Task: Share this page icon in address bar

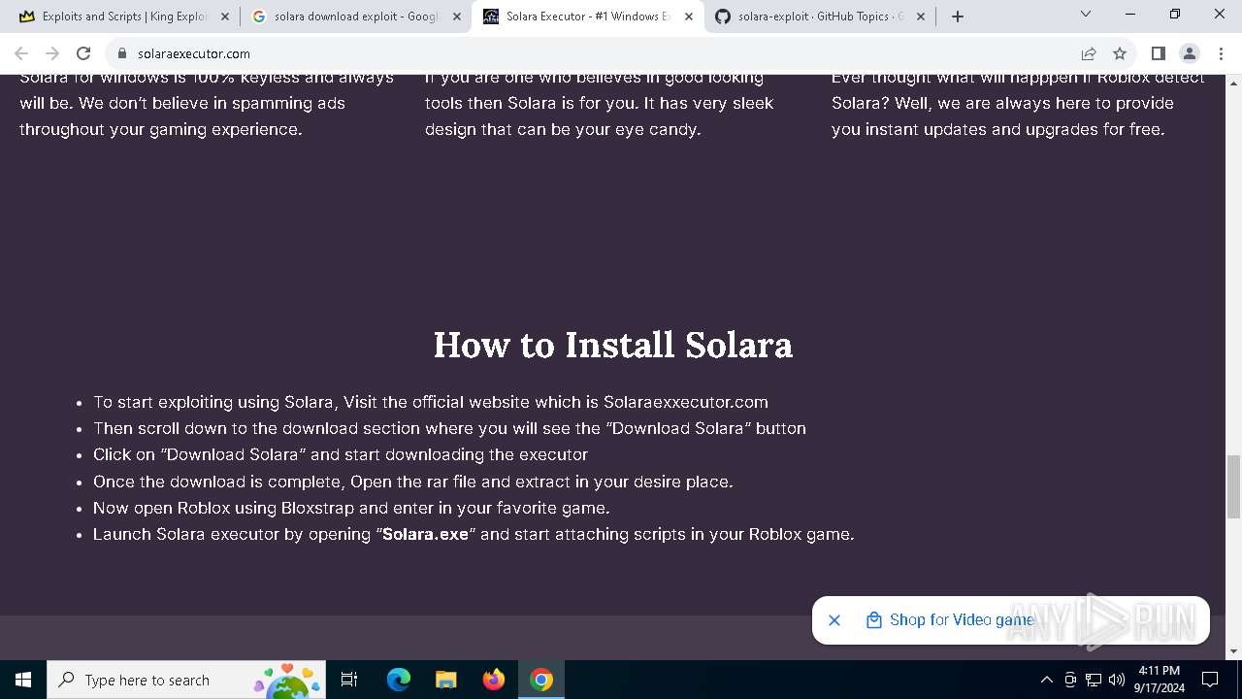Action: pos(1089,53)
